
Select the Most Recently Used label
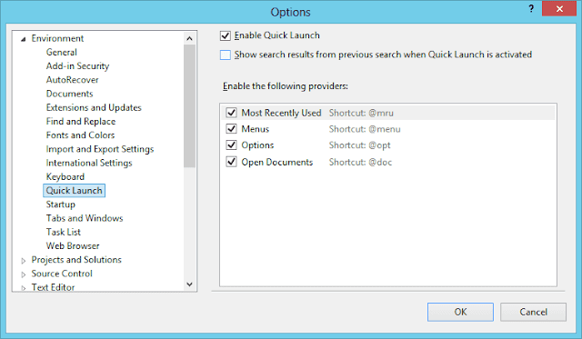click(x=281, y=113)
